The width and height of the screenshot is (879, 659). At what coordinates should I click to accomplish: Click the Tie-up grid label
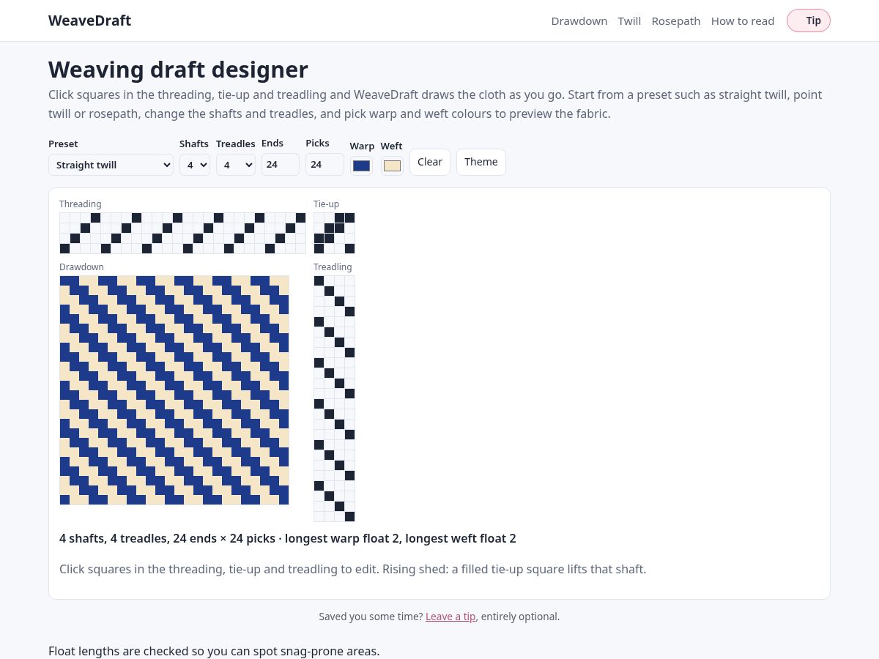(x=327, y=204)
